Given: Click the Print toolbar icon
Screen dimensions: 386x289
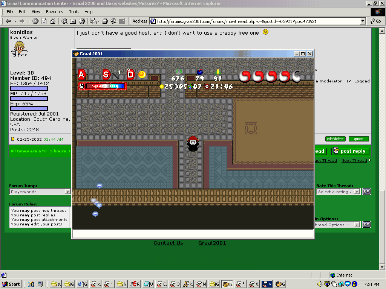Looking at the screenshot, I should tap(105, 21).
